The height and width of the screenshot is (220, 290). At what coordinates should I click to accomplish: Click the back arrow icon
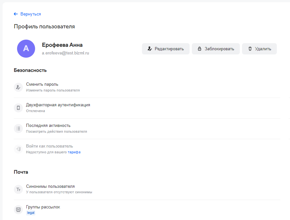(16, 14)
